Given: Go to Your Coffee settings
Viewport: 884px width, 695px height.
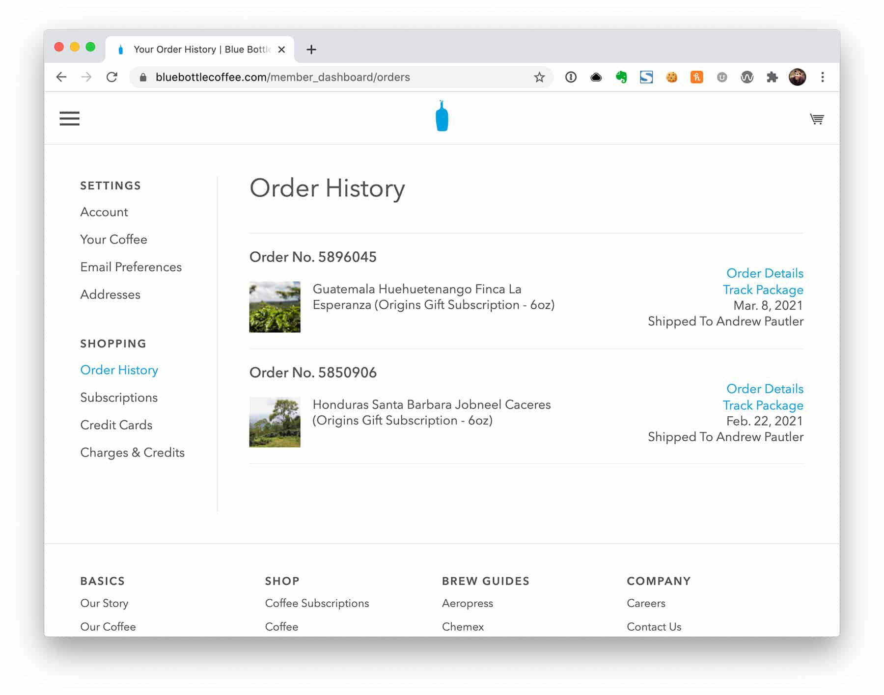Looking at the screenshot, I should coord(113,240).
